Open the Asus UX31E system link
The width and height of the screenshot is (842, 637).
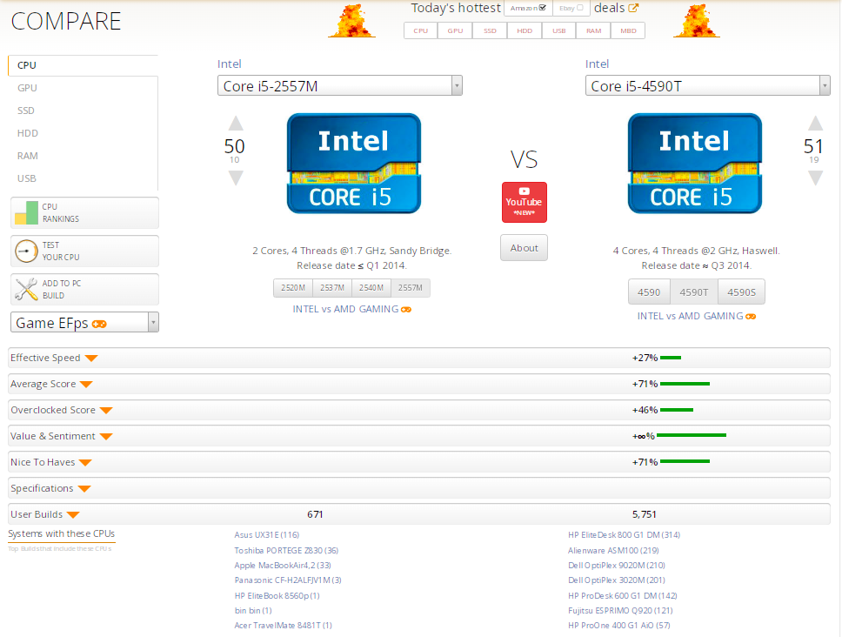(267, 535)
